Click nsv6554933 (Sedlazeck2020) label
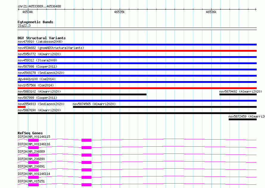This screenshot has width=265, height=188. 41,104
